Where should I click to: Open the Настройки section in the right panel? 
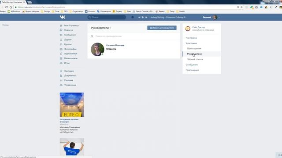[191, 38]
